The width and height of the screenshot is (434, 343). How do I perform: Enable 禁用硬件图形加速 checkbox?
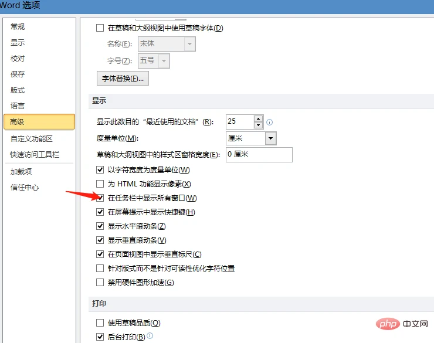coord(100,283)
